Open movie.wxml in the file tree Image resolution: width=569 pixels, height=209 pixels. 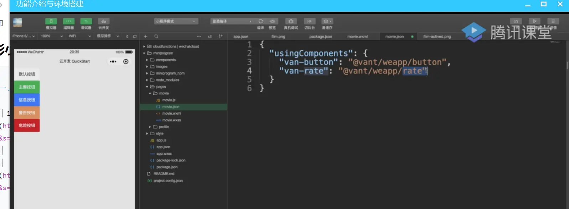click(172, 114)
